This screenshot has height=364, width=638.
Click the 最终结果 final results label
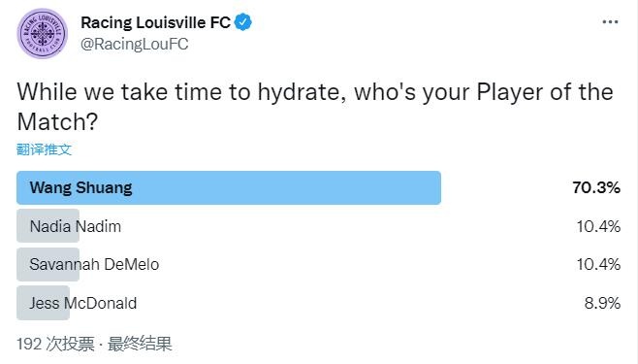[x=140, y=344]
